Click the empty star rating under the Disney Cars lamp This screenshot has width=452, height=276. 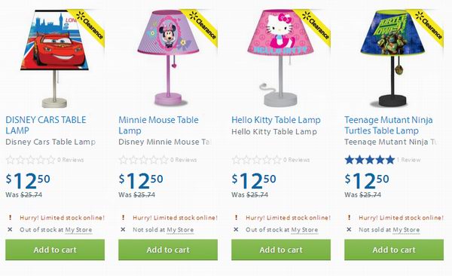(x=31, y=160)
